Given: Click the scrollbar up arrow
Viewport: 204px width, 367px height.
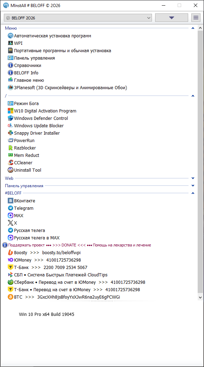Looking at the screenshot, I should click(200, 28).
